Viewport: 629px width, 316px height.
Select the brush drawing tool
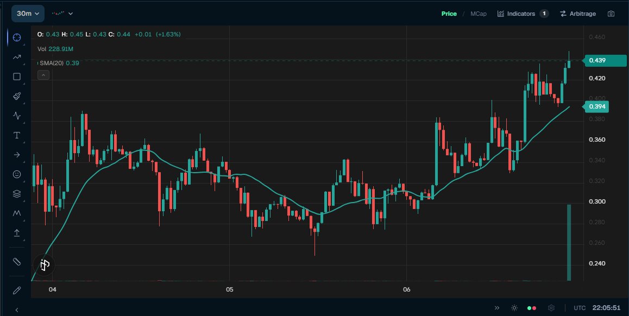click(x=17, y=96)
